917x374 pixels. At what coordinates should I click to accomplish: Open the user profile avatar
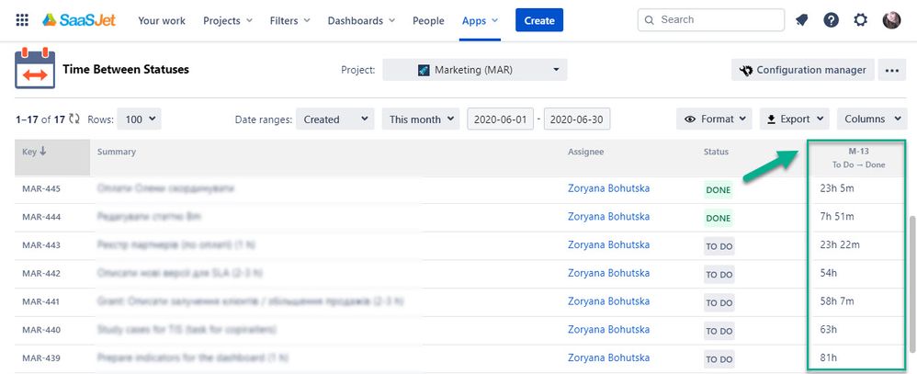click(892, 20)
